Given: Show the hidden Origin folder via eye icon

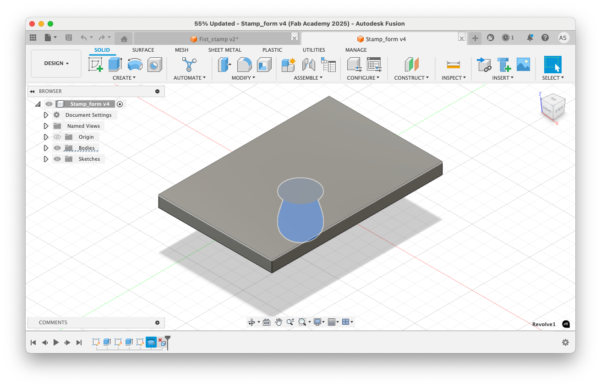Looking at the screenshot, I should click(x=57, y=137).
